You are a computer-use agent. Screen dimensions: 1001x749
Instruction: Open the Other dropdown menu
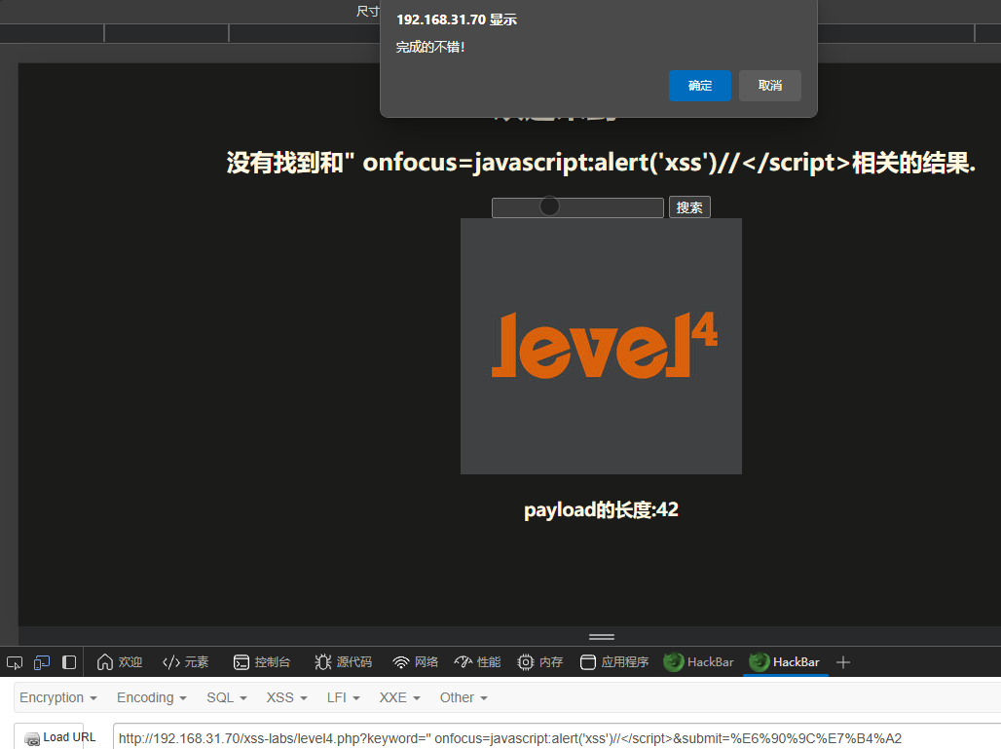point(463,697)
